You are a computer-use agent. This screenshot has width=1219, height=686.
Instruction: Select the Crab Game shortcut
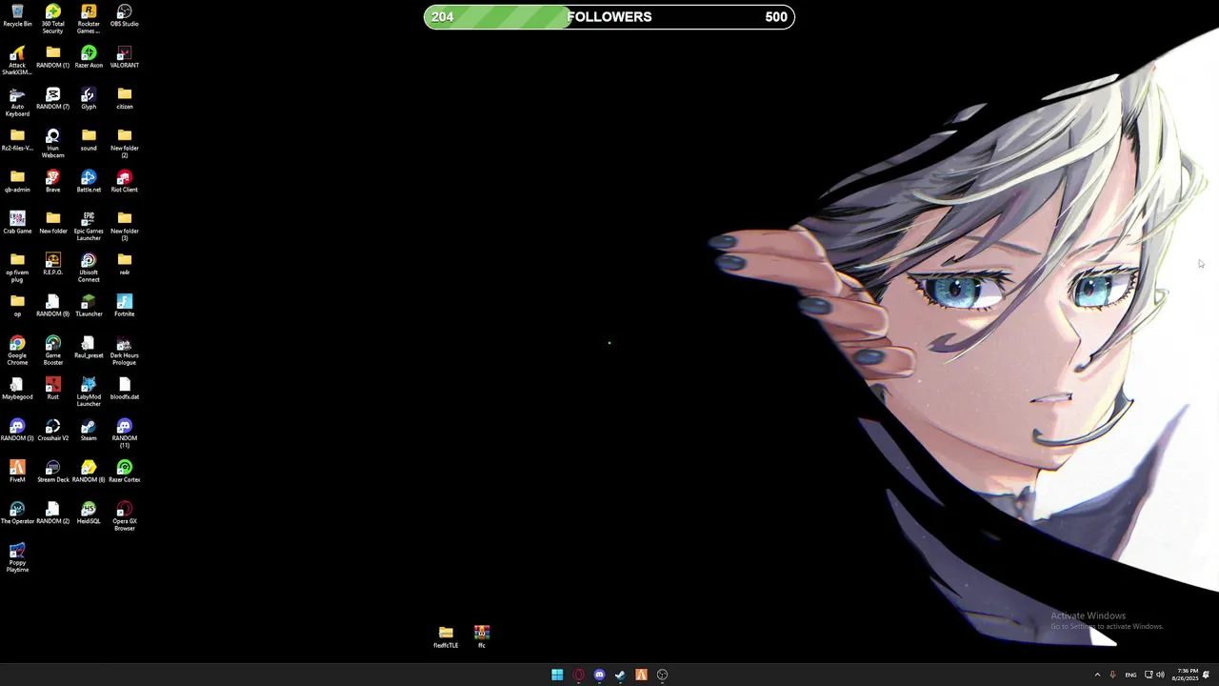coord(17,223)
